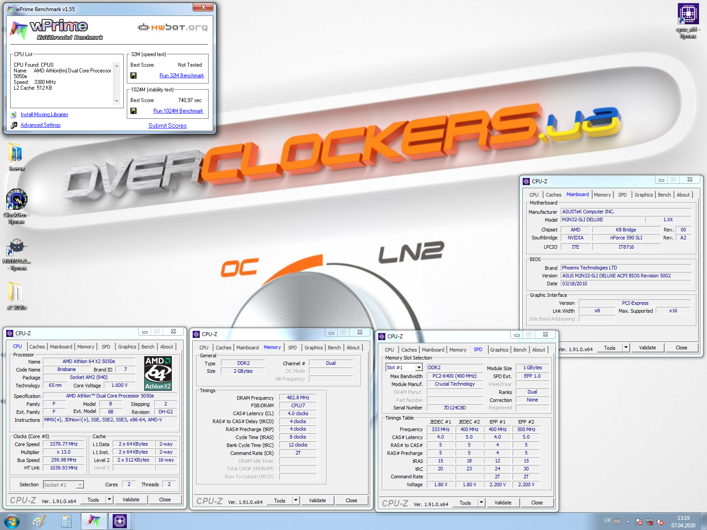Image resolution: width=707 pixels, height=530 pixels.
Task: Click Validate in CPU-Z Memory window
Action: [x=317, y=500]
